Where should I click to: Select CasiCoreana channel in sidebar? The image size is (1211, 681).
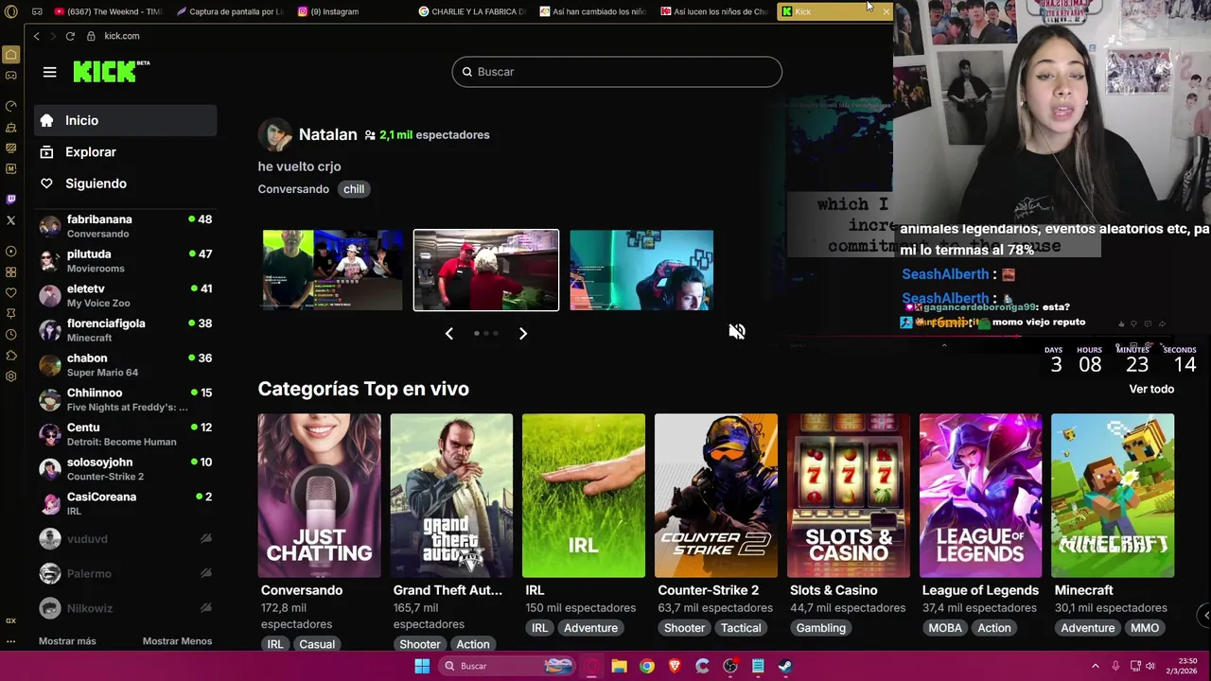(x=126, y=503)
